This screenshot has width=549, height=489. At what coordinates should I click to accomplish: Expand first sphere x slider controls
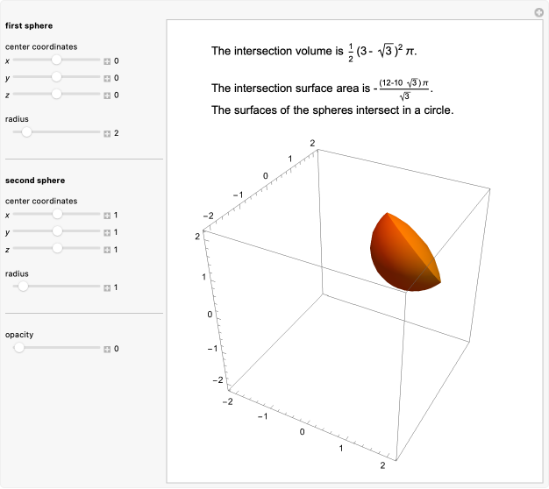(107, 61)
